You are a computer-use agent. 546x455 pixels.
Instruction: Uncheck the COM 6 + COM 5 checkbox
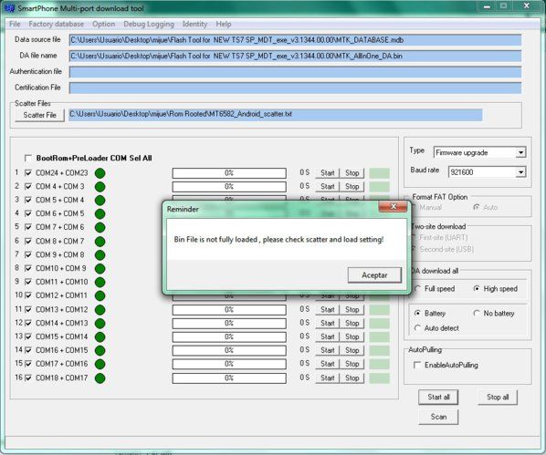(x=28, y=213)
